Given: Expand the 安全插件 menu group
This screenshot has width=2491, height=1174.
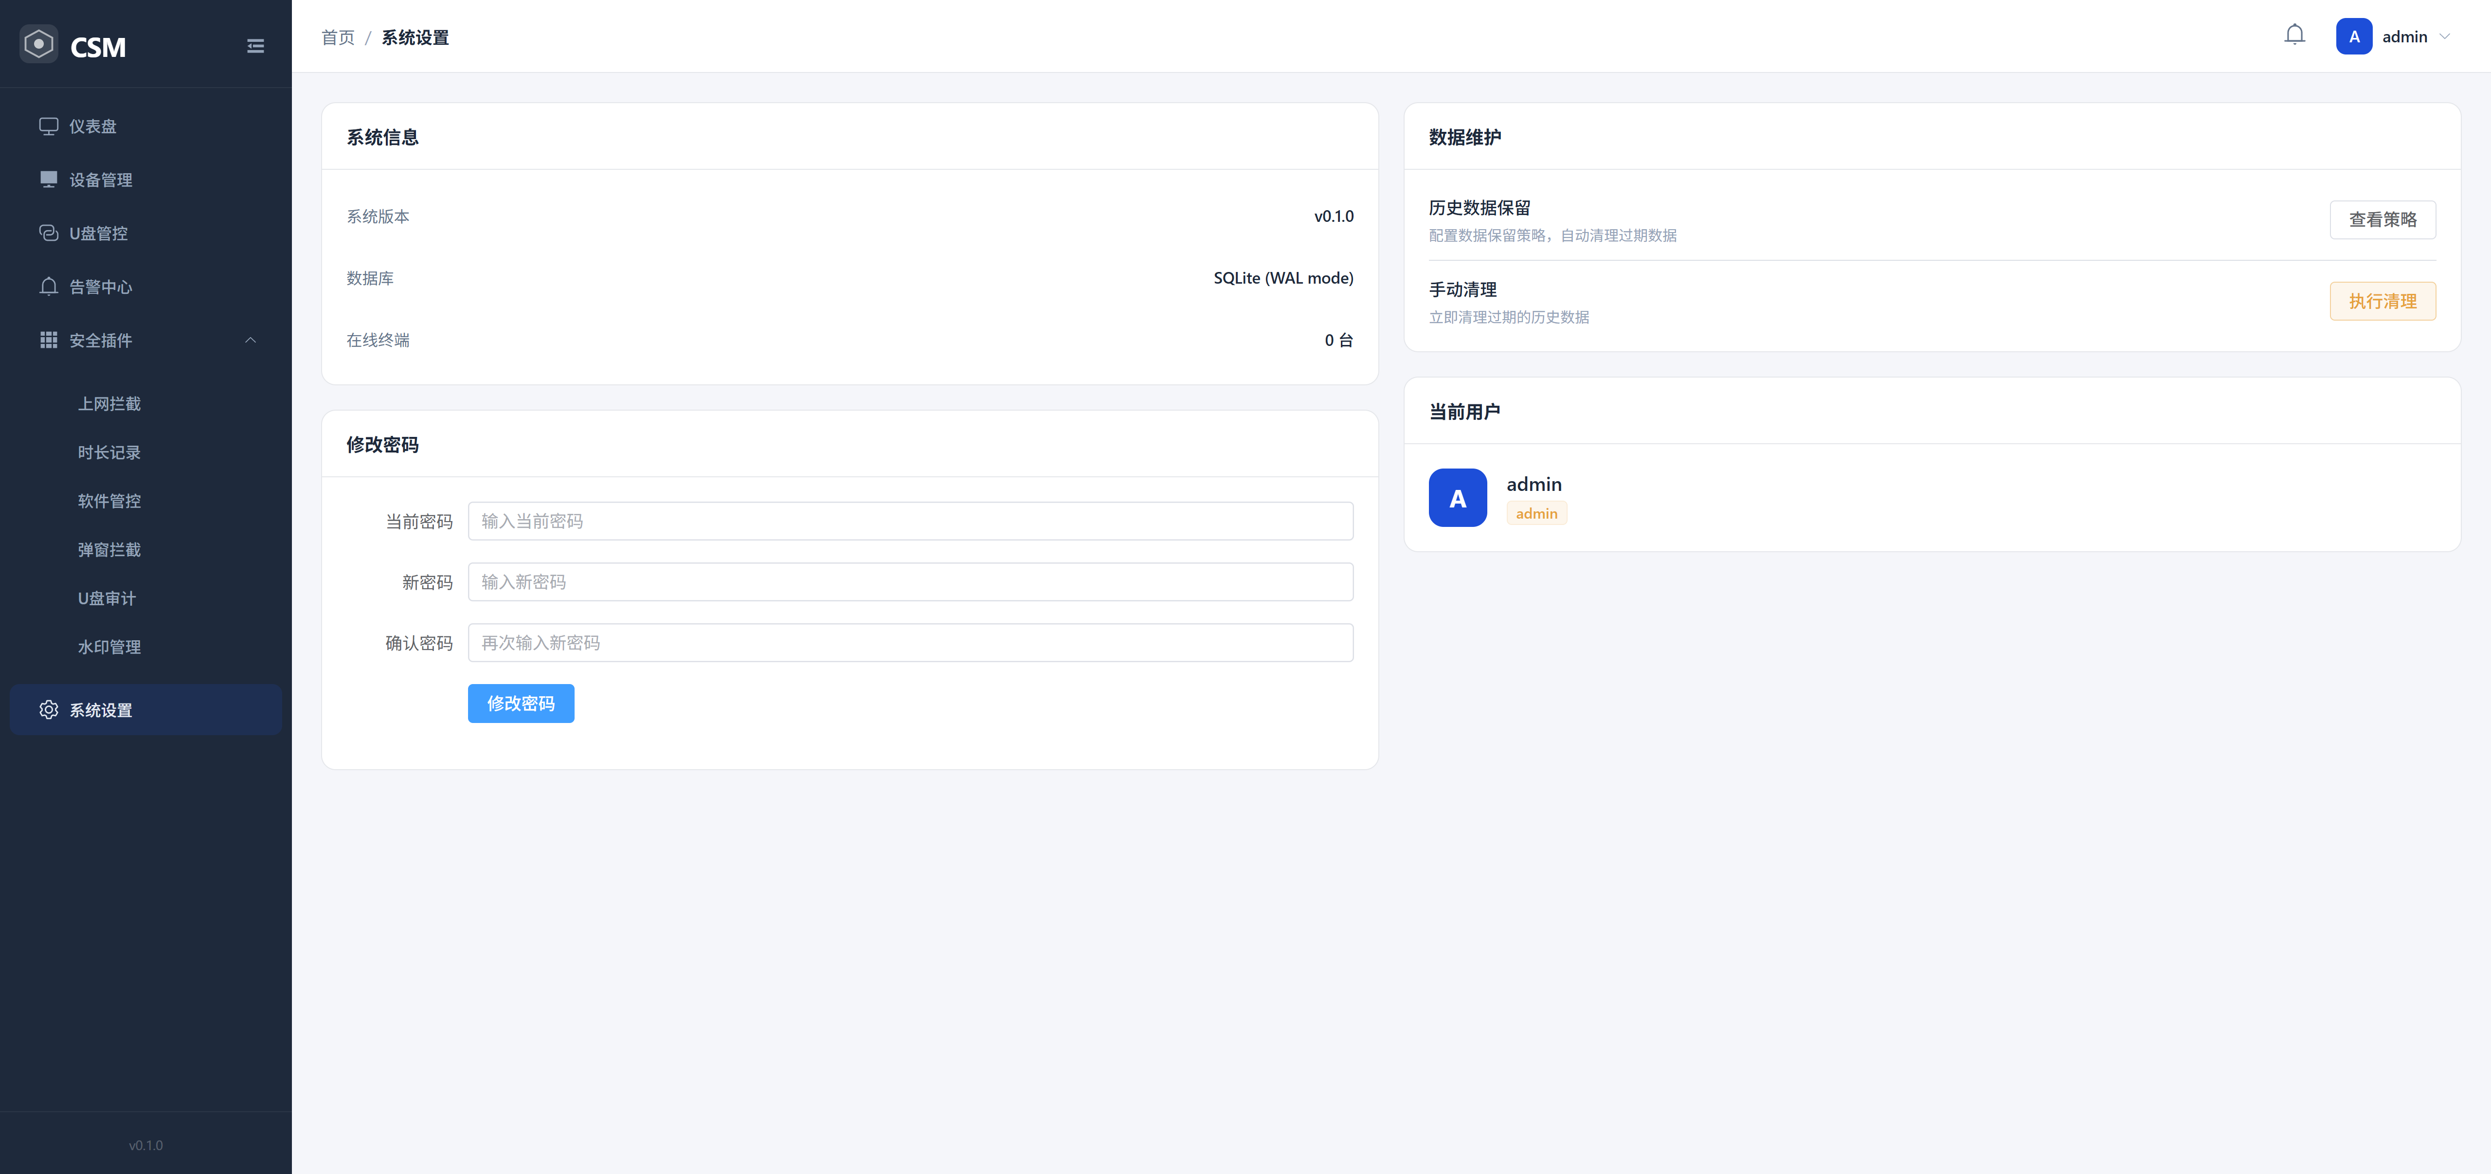Looking at the screenshot, I should [x=101, y=341].
